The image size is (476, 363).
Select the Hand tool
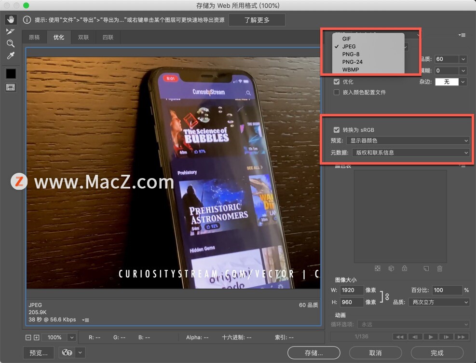click(11, 20)
